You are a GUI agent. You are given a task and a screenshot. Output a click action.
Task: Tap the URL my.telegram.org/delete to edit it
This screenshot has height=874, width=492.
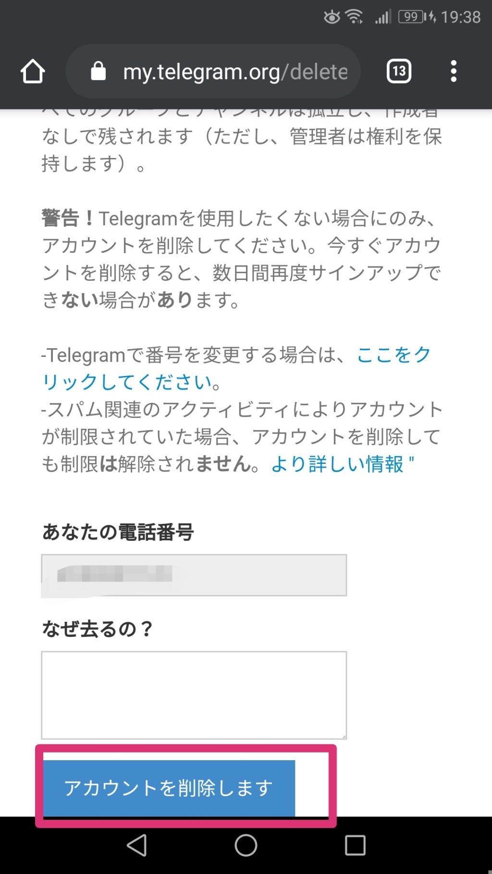(x=235, y=70)
